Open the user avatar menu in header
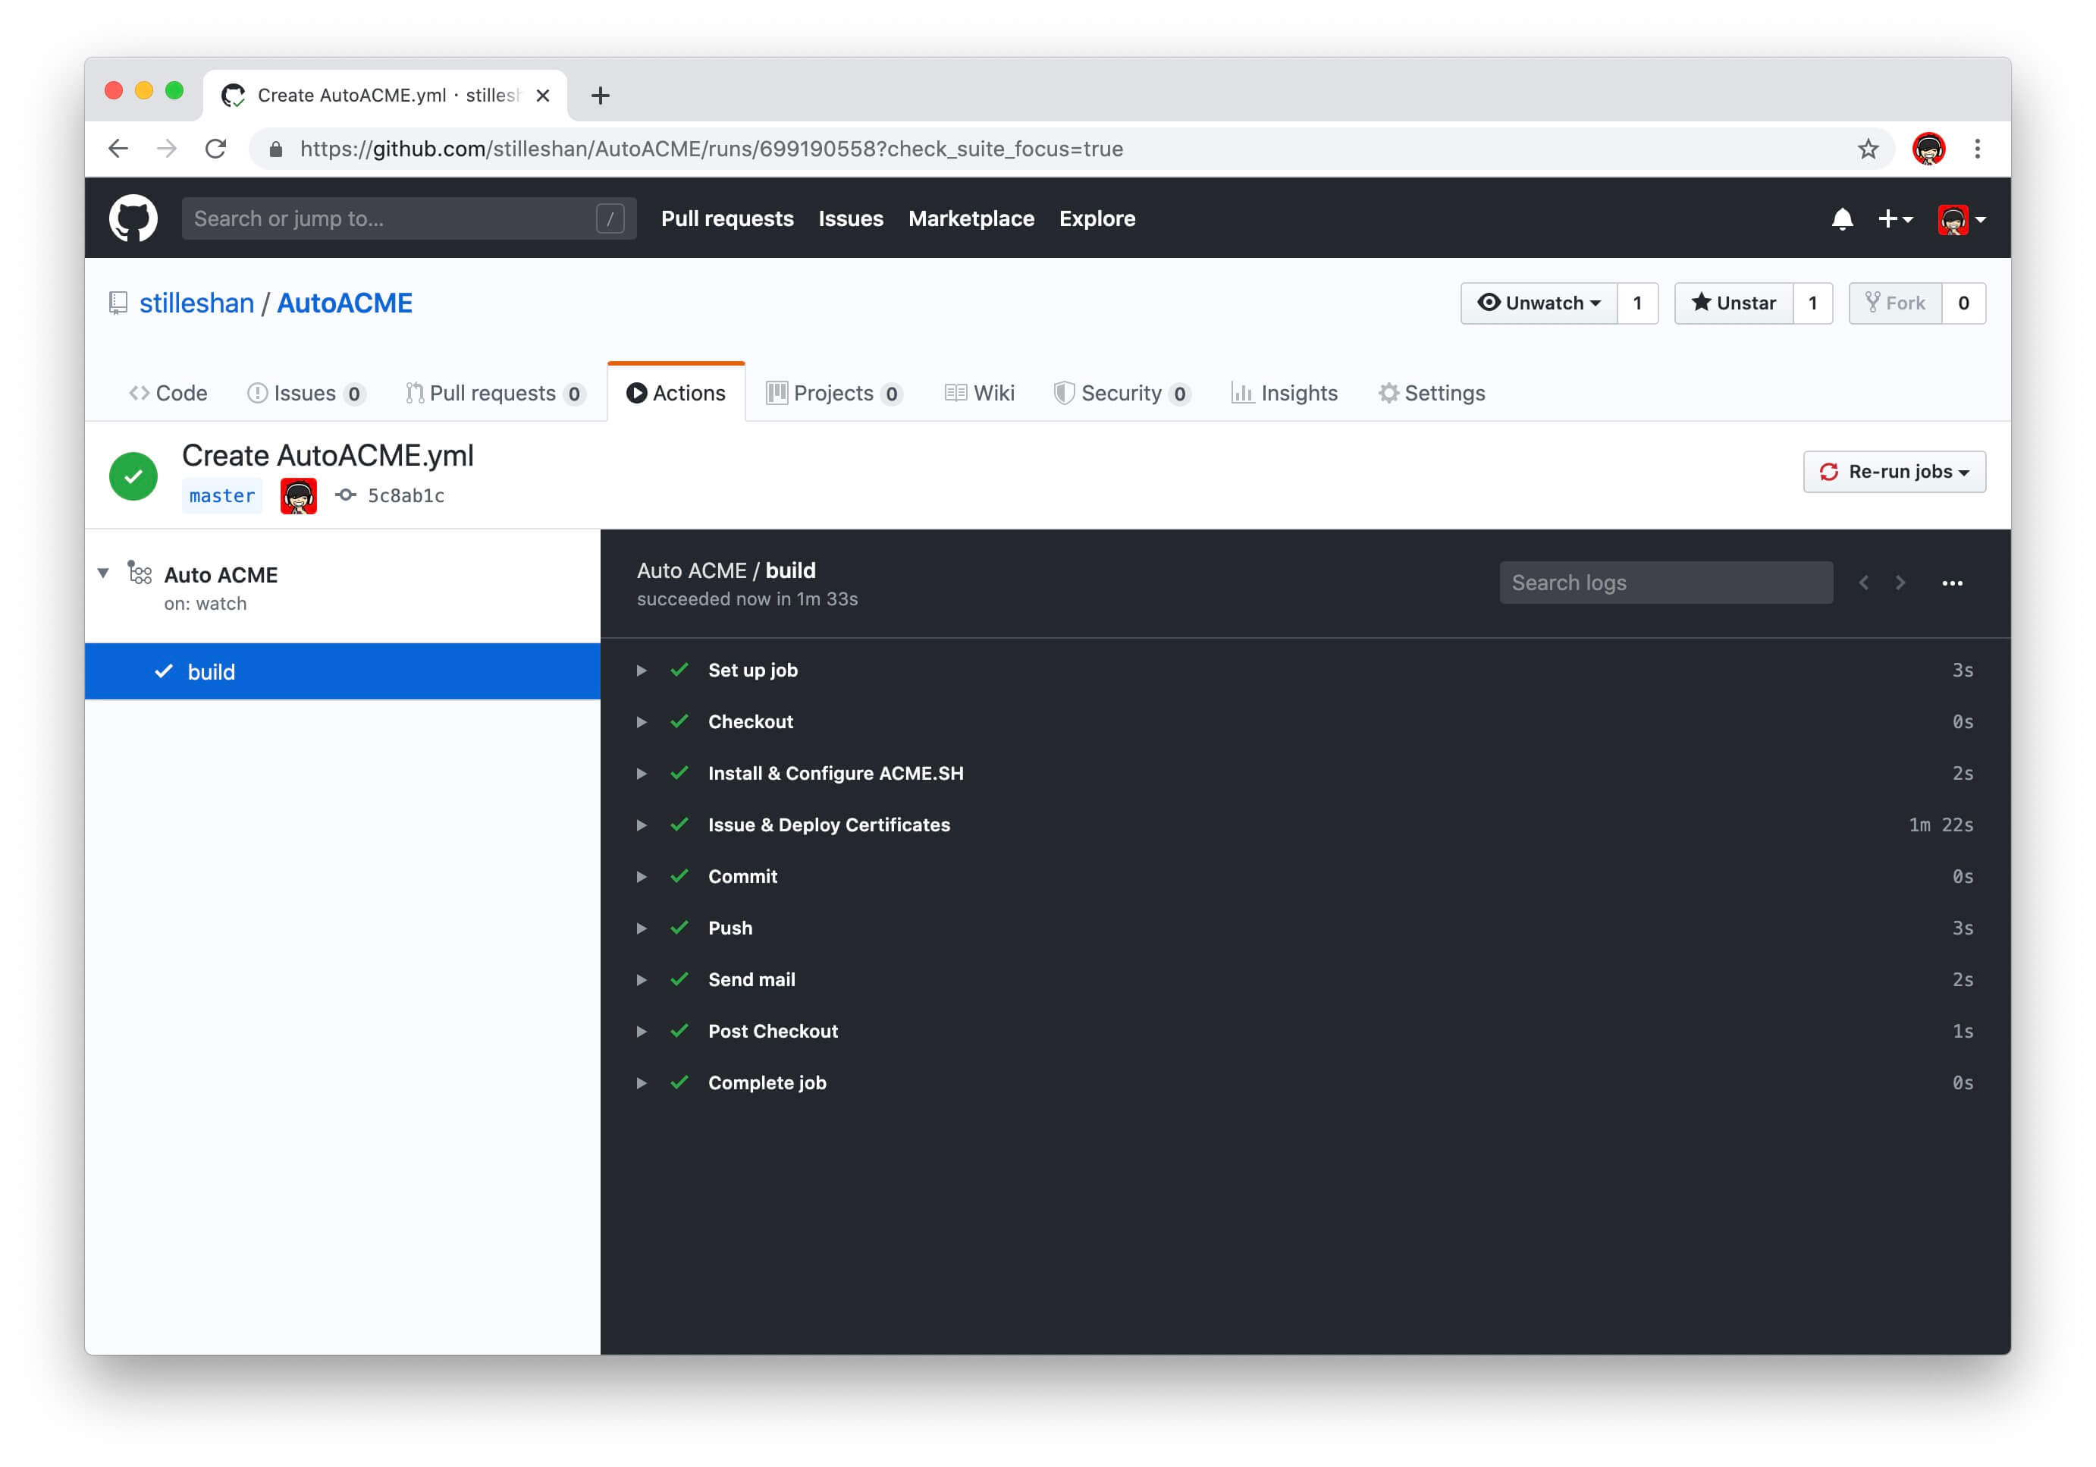The height and width of the screenshot is (1467, 2096). coord(1961,219)
